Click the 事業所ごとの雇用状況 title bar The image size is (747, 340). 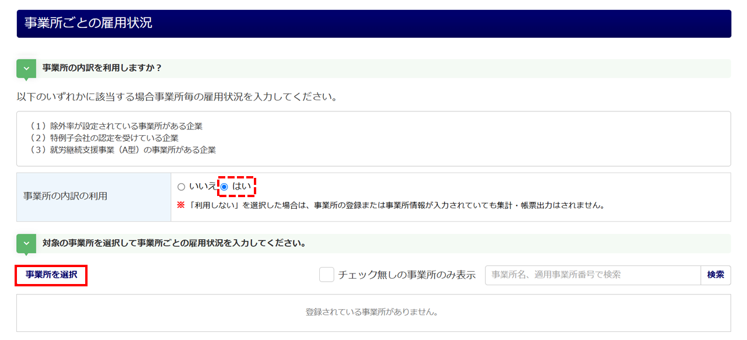tap(373, 23)
